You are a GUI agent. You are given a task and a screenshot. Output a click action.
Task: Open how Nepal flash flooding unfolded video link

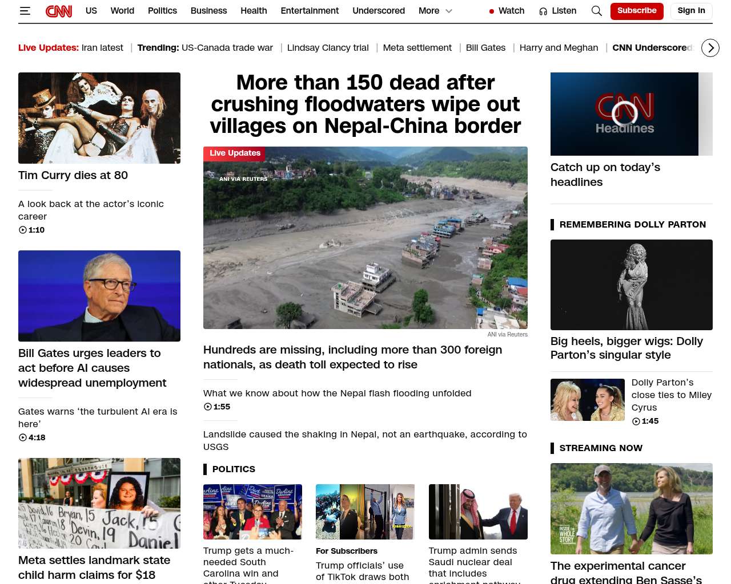338,393
